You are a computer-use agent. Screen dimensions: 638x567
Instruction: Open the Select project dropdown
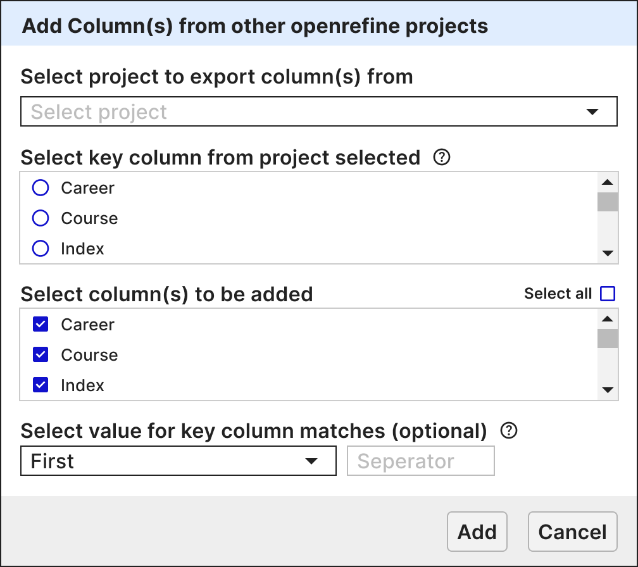[318, 111]
